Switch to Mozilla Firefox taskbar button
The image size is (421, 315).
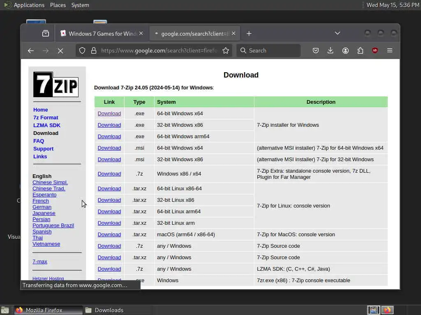[x=49, y=310]
